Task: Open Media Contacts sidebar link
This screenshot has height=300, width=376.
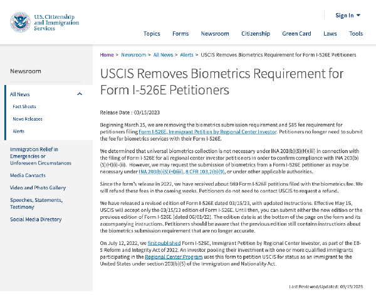Action: (x=28, y=176)
